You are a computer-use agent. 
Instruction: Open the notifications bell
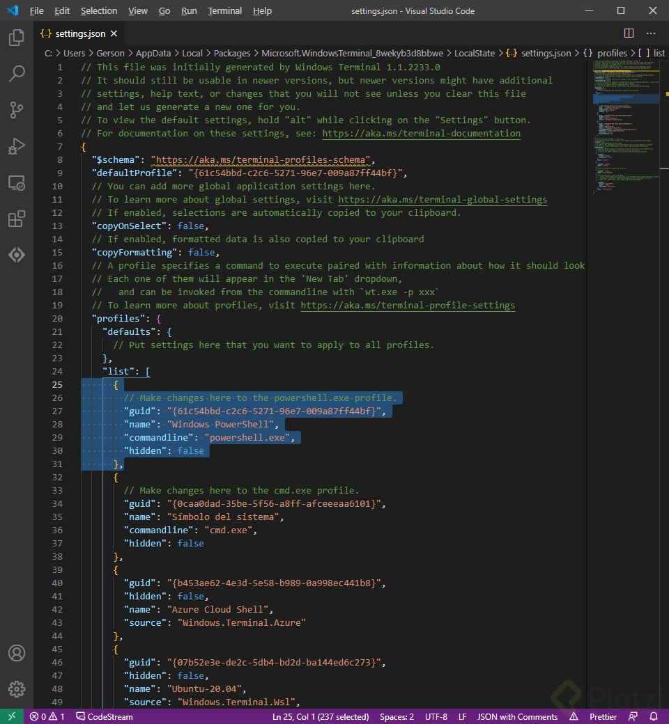click(x=654, y=716)
